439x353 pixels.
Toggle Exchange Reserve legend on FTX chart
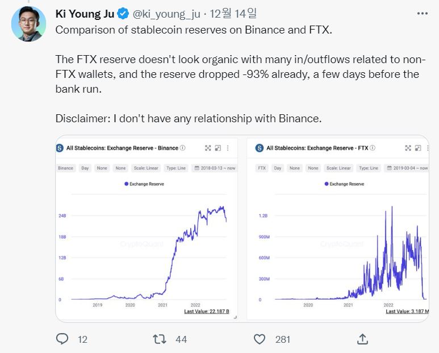[344, 184]
